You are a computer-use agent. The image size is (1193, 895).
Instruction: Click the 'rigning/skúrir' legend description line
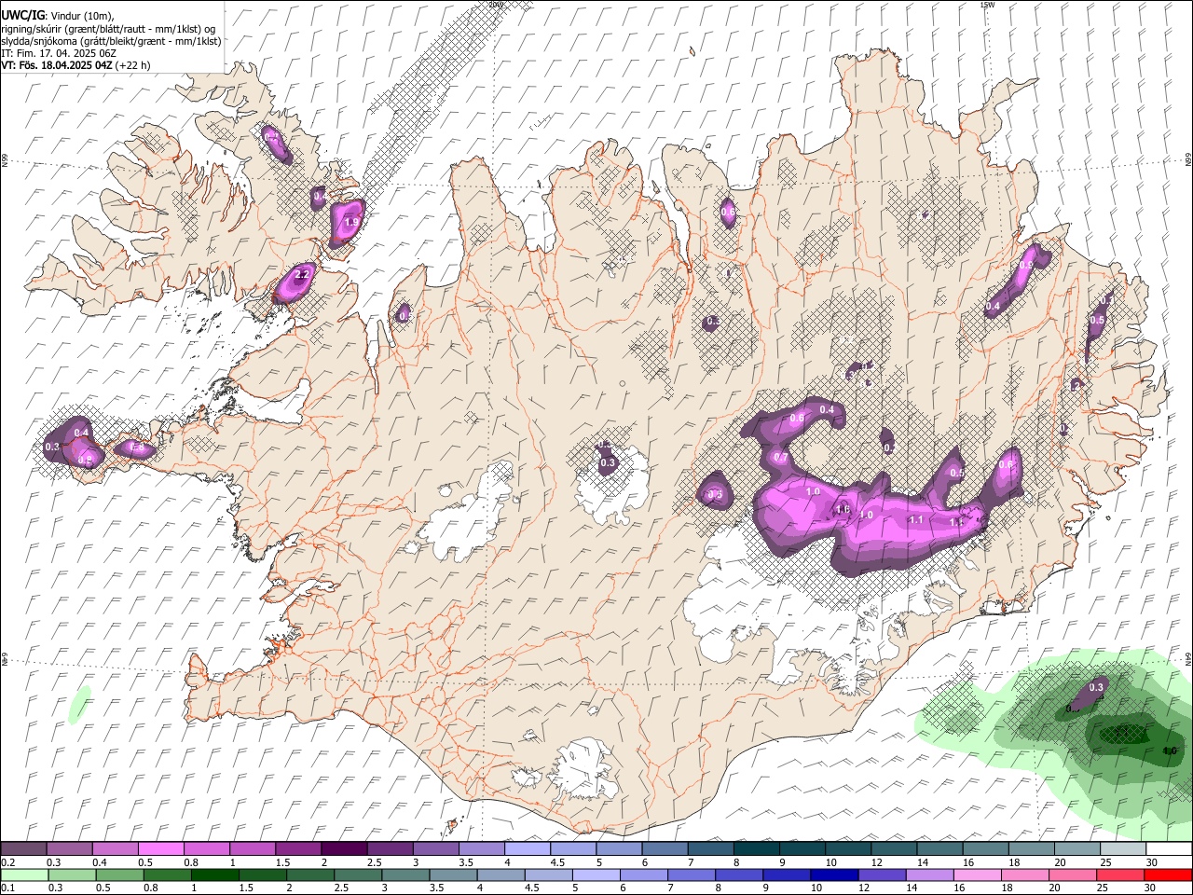[x=108, y=29]
